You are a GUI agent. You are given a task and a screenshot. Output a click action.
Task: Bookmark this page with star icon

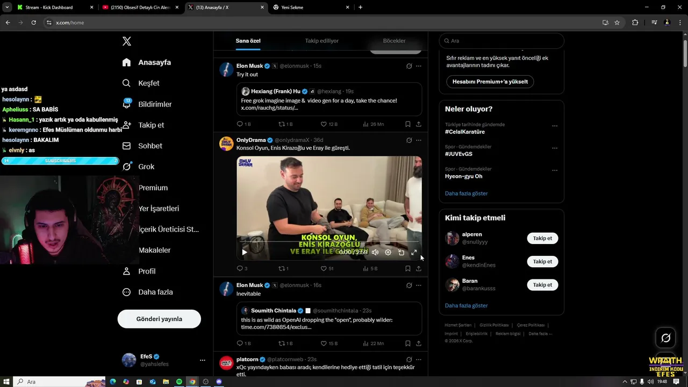point(617,23)
